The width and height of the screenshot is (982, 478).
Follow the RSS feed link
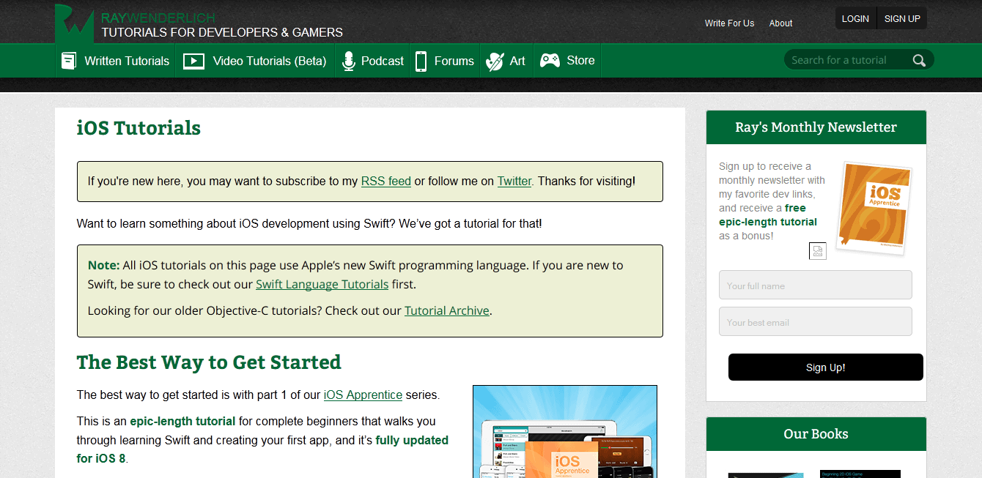pyautogui.click(x=386, y=181)
